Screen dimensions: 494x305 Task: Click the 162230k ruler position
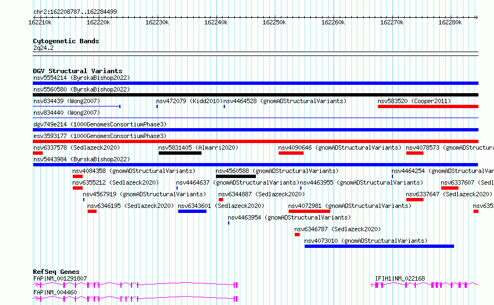pyautogui.click(x=157, y=22)
